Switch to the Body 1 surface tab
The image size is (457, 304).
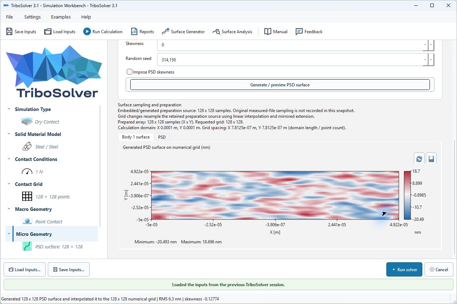point(136,137)
